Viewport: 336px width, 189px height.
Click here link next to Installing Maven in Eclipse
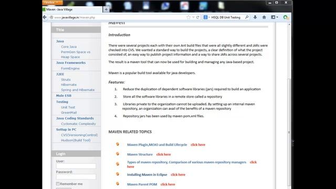(178, 175)
